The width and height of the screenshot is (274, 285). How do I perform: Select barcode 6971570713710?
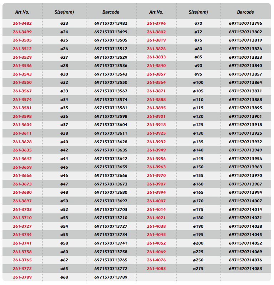[111, 218]
